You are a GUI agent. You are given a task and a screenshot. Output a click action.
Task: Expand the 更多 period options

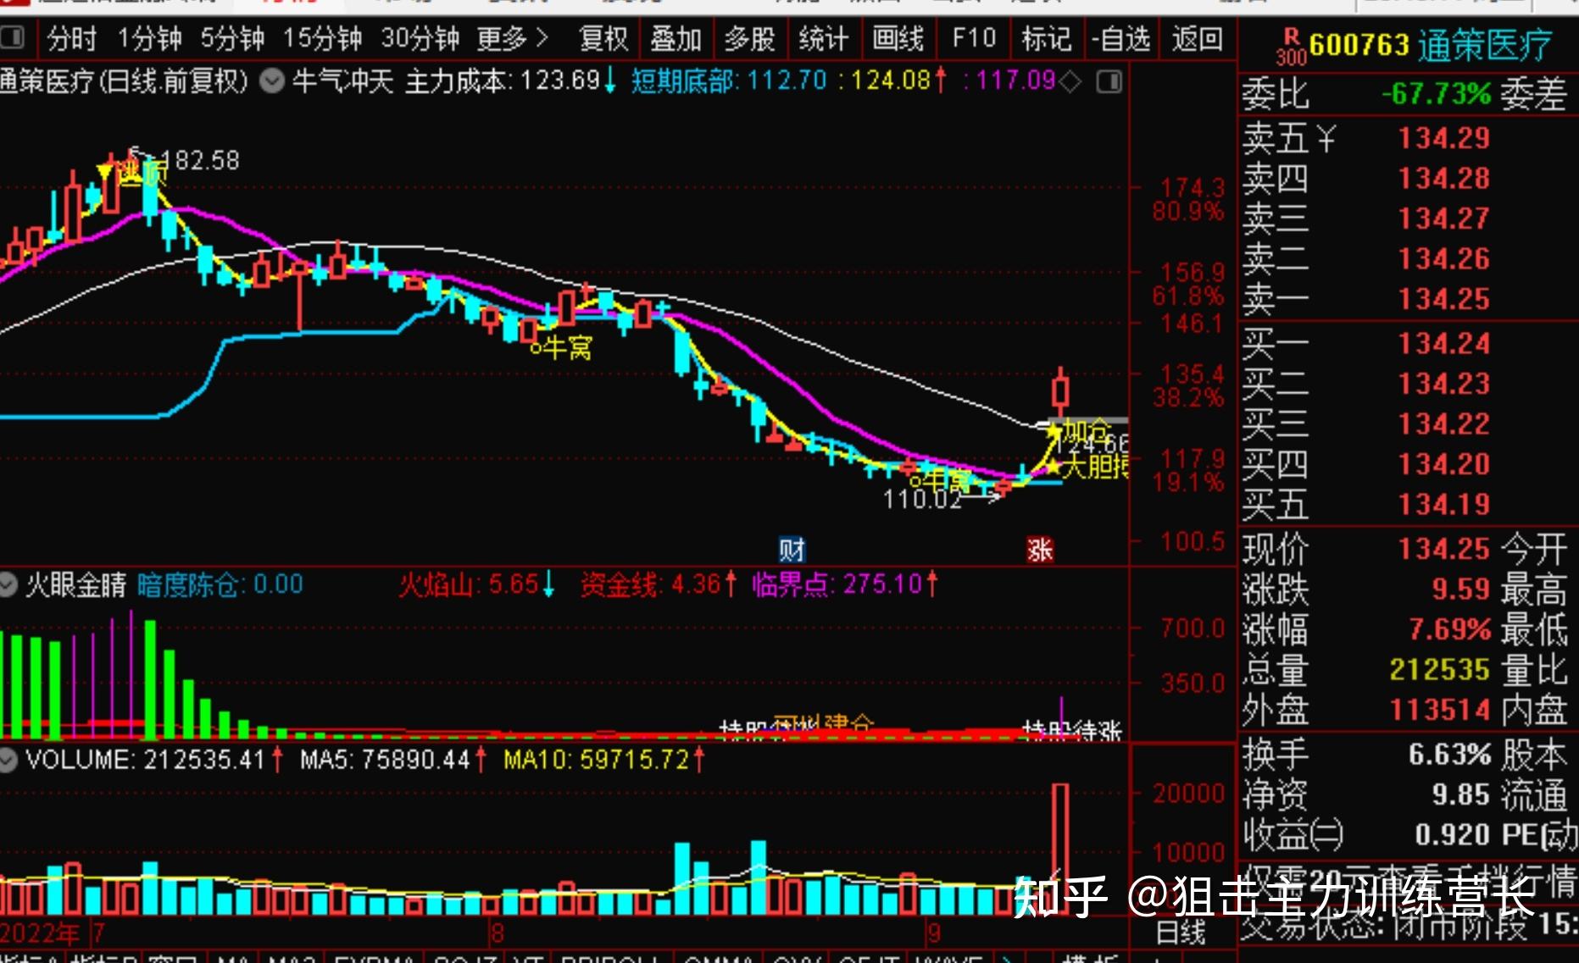[x=513, y=39]
